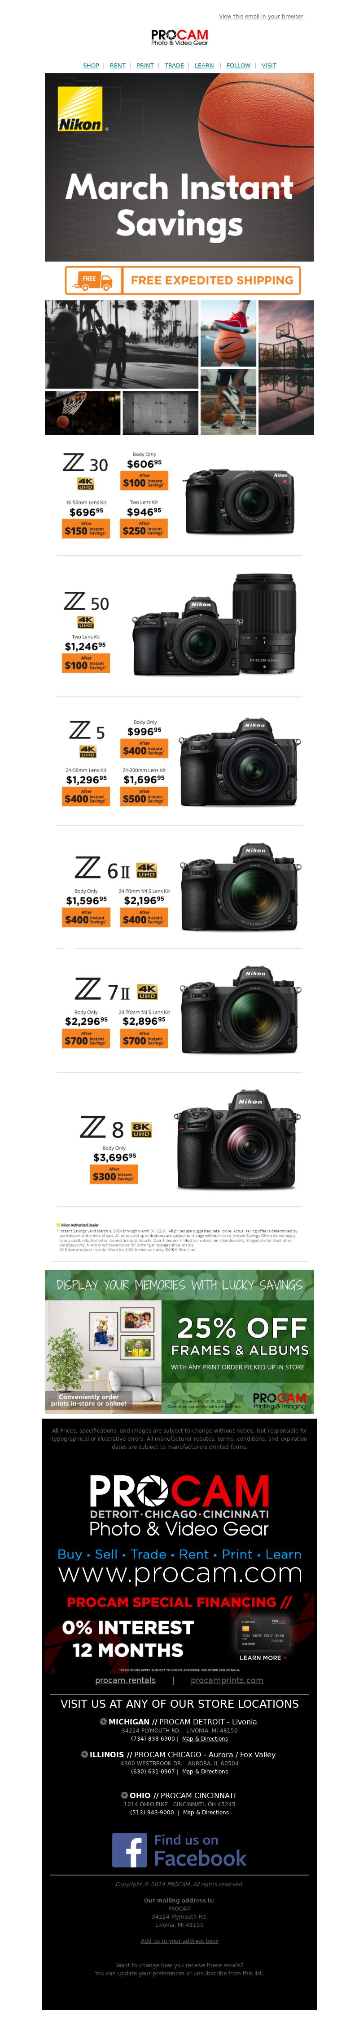Click the Find us on Facebook icon
359x2023 pixels.
[179, 1851]
